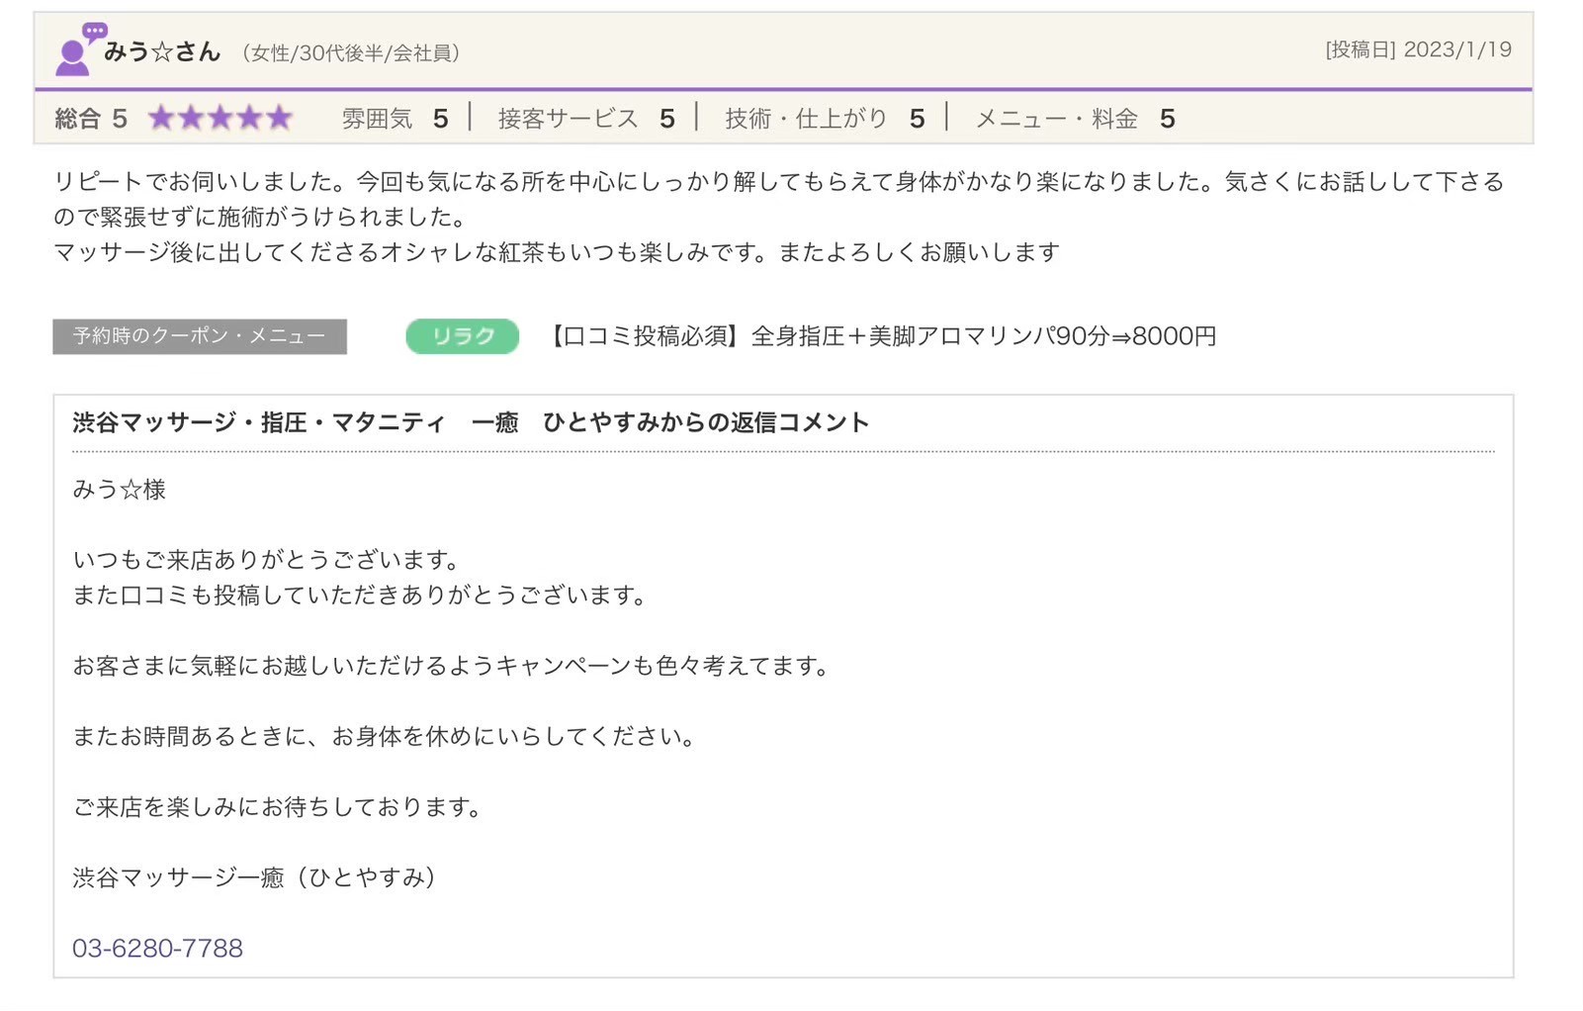The image size is (1583, 1011).
Task: Select coupon text 全身指圧＋美脚アロマリンパ90分⇒8000円
Action: click(984, 336)
